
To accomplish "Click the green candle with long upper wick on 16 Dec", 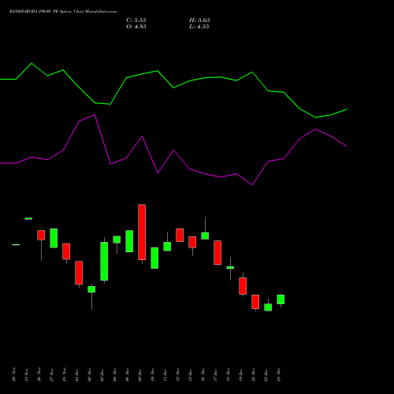I will pyautogui.click(x=205, y=236).
